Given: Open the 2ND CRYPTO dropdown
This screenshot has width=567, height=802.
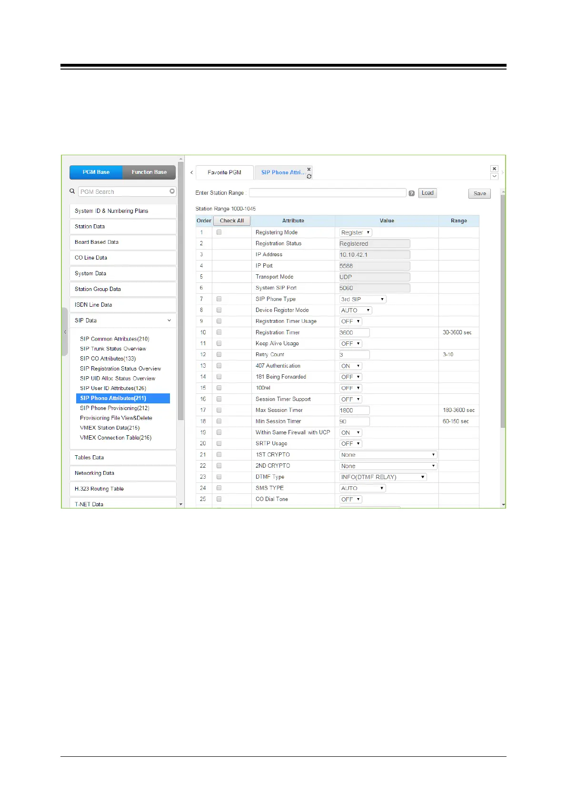Looking at the screenshot, I should 388,466.
